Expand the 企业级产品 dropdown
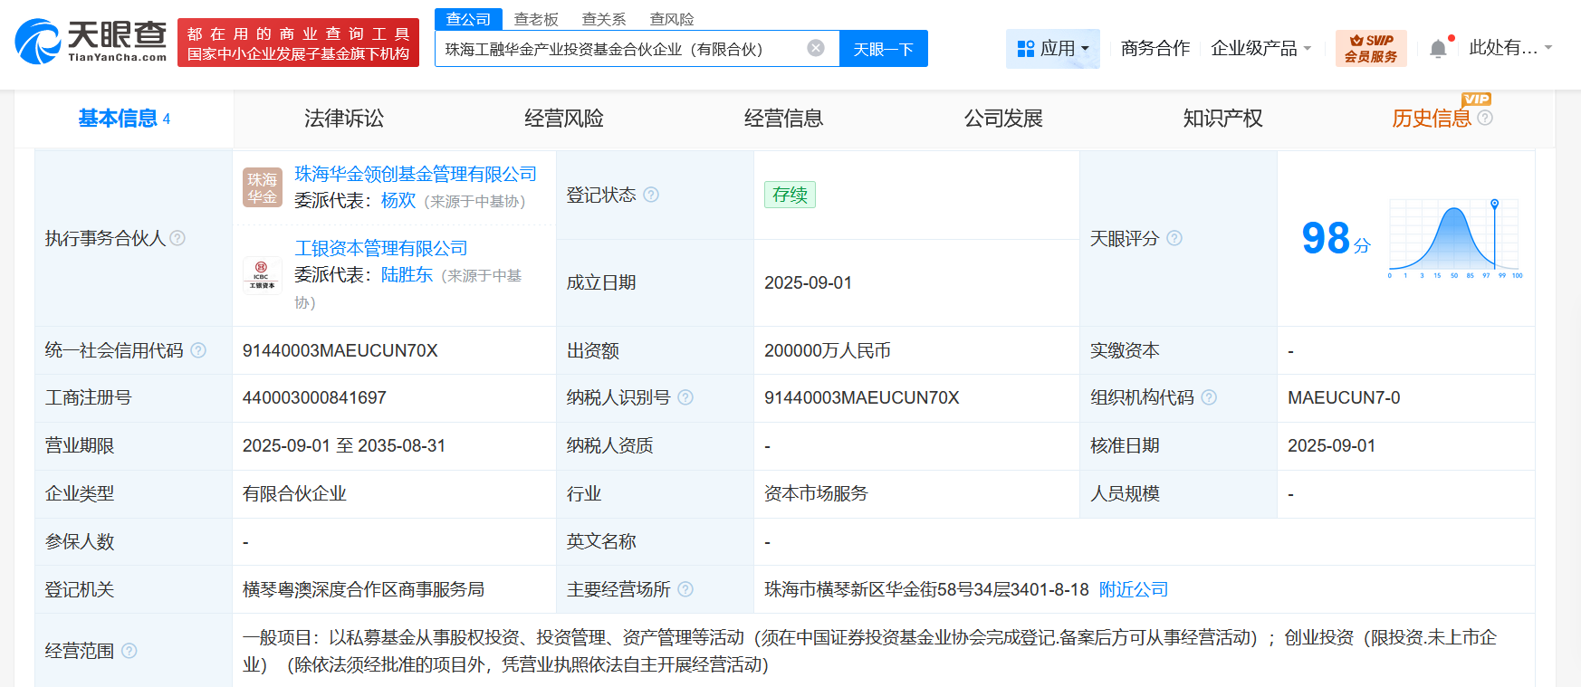This screenshot has height=687, width=1581. 1261,48
